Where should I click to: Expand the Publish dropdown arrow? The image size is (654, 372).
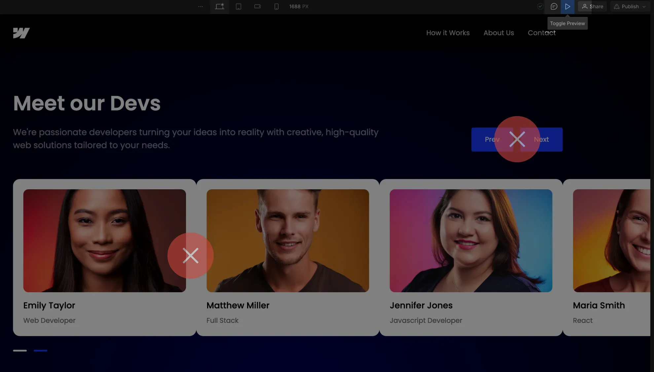point(644,7)
